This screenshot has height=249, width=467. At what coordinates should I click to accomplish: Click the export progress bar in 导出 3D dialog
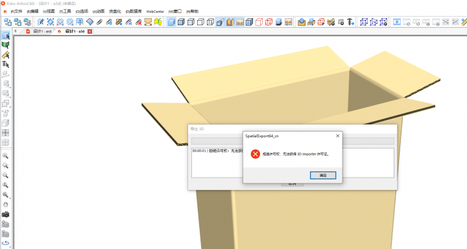(x=293, y=141)
